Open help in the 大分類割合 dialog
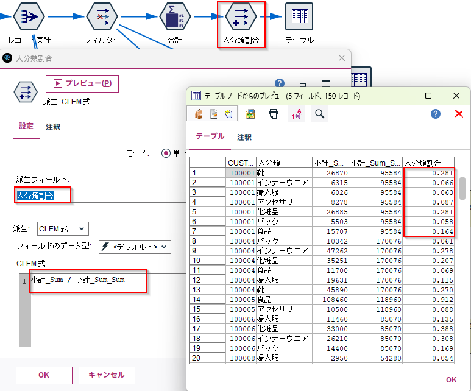Screen dimensions: 471x391 pyautogui.click(x=279, y=83)
